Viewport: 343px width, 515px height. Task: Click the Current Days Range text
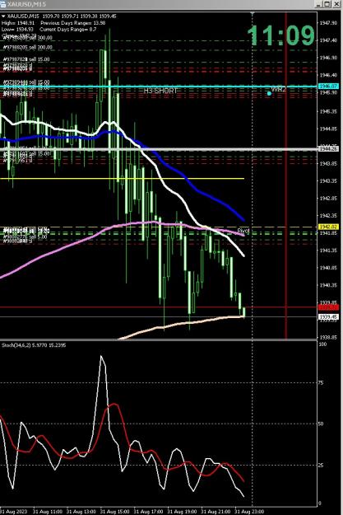(68, 29)
